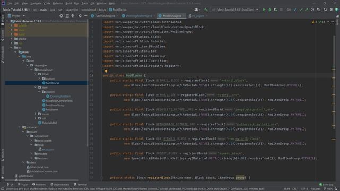Select tutorialmod.mixins.json file in tree
The height and width of the screenshot is (191, 340).
pyautogui.click(x=44, y=171)
